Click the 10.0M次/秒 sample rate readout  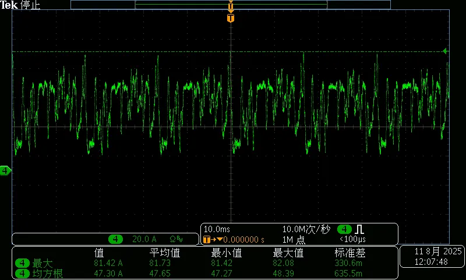[x=306, y=229]
